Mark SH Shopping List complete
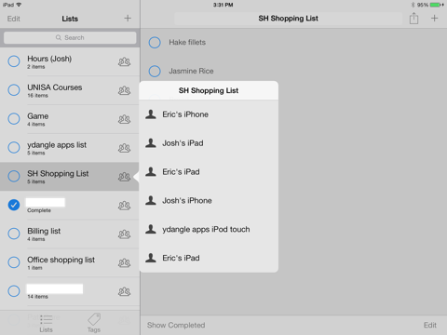 click(x=14, y=176)
